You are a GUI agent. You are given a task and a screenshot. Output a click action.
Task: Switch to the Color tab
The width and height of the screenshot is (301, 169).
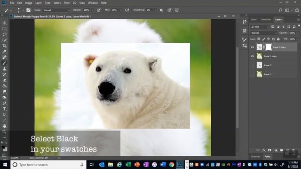coord(253,20)
